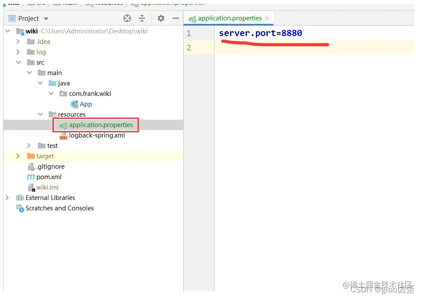Open Project panel settings gear

[x=161, y=18]
